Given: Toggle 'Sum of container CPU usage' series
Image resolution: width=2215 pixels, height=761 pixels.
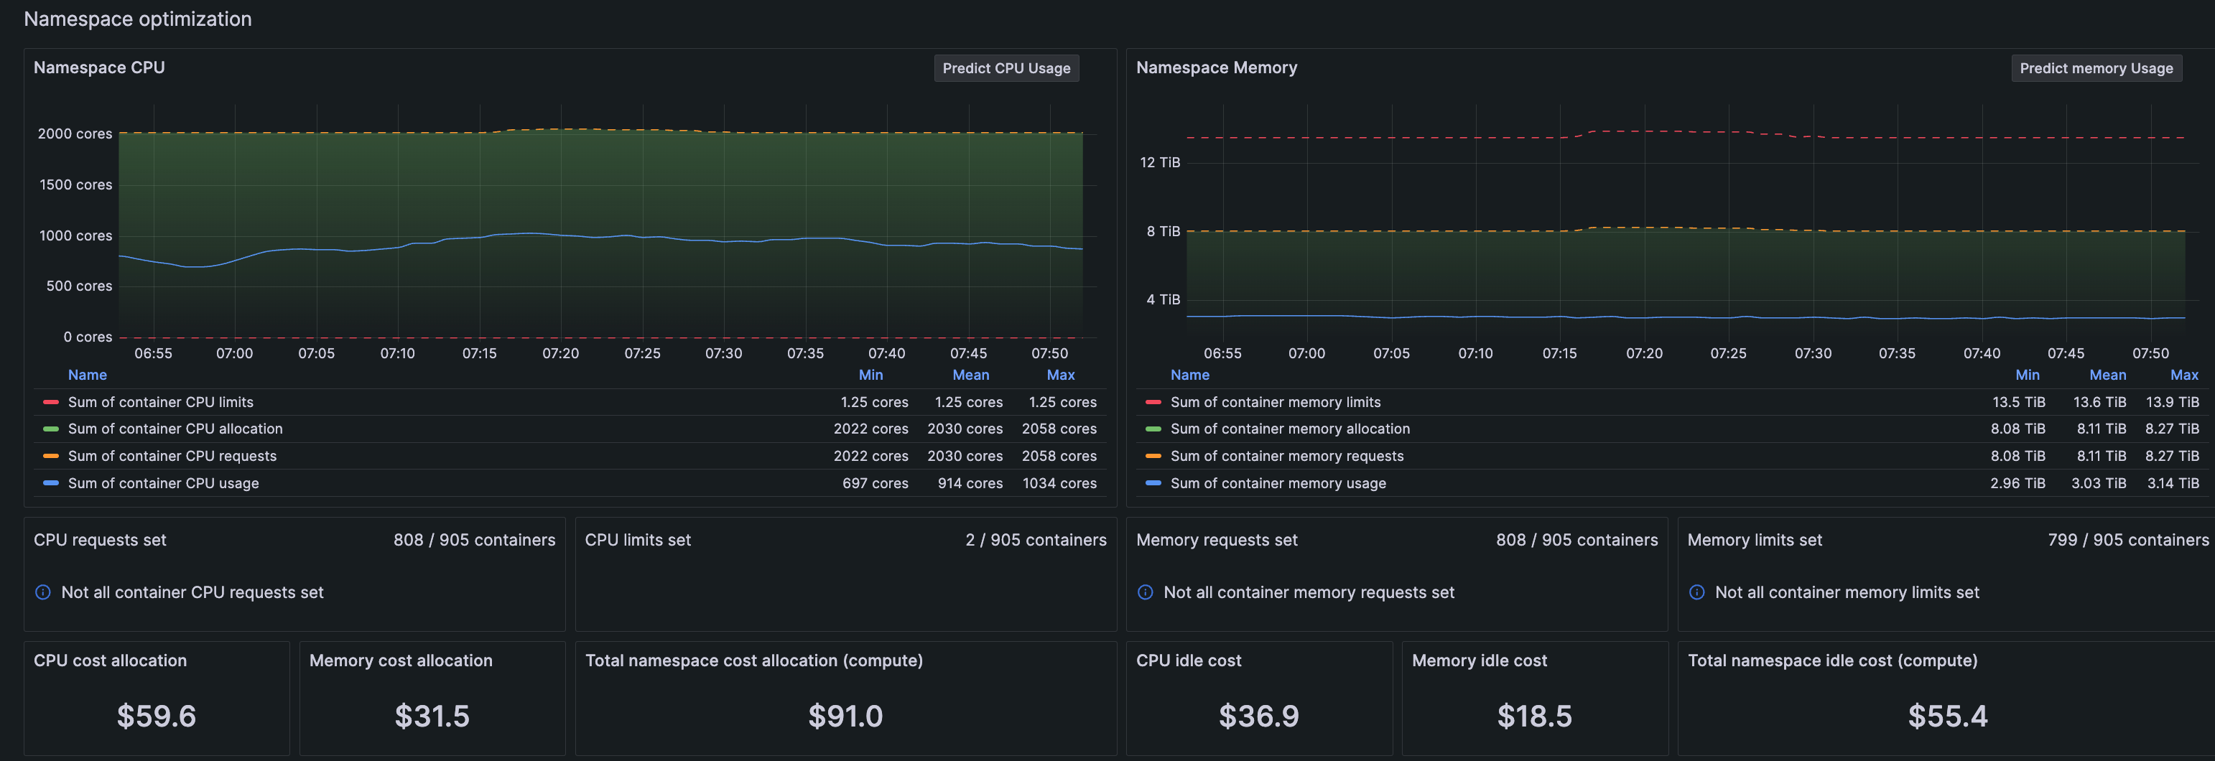Looking at the screenshot, I should [162, 483].
